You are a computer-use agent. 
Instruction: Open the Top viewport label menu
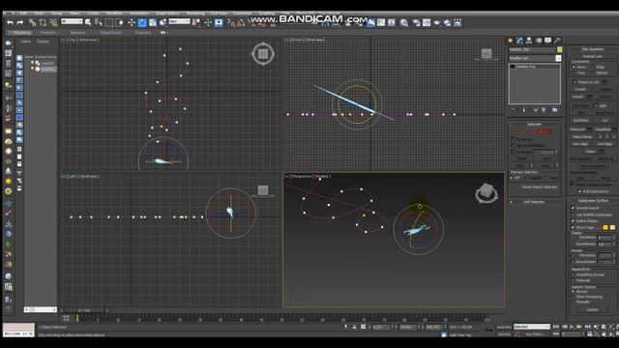(x=71, y=40)
